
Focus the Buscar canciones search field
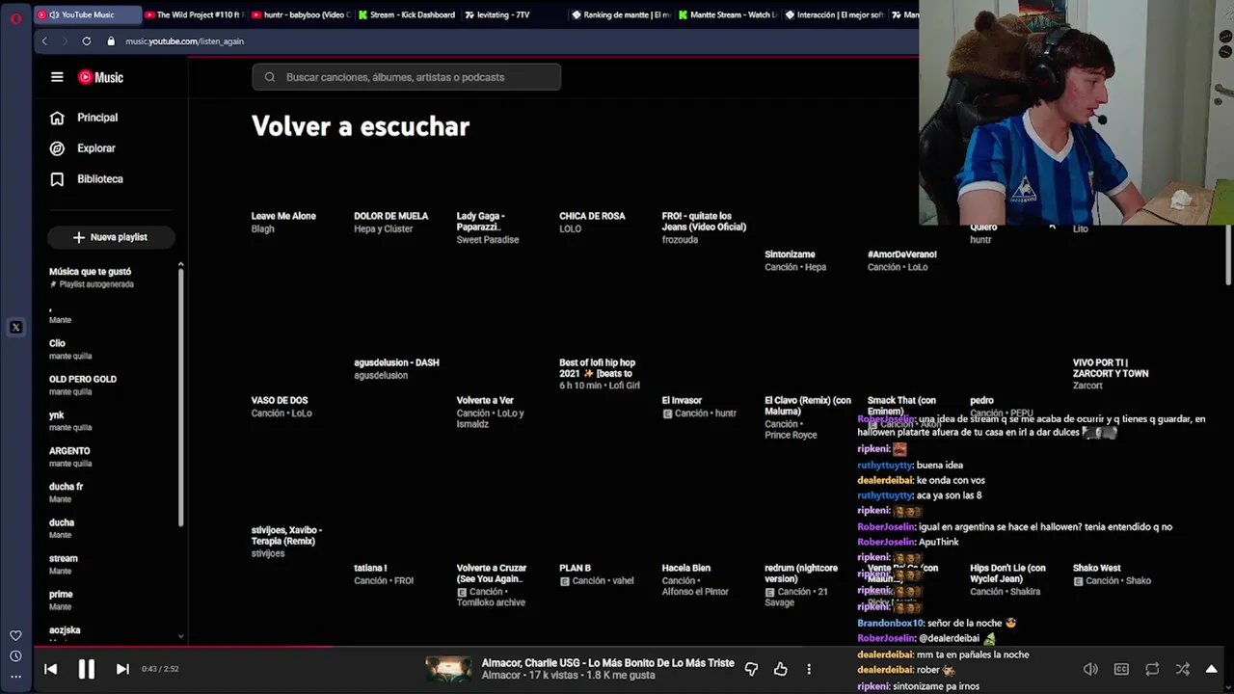tap(407, 77)
